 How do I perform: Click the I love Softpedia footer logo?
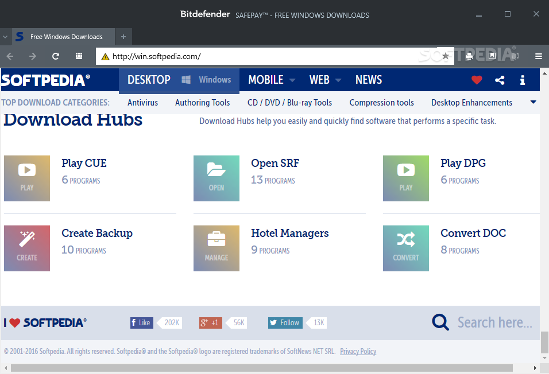pos(45,322)
